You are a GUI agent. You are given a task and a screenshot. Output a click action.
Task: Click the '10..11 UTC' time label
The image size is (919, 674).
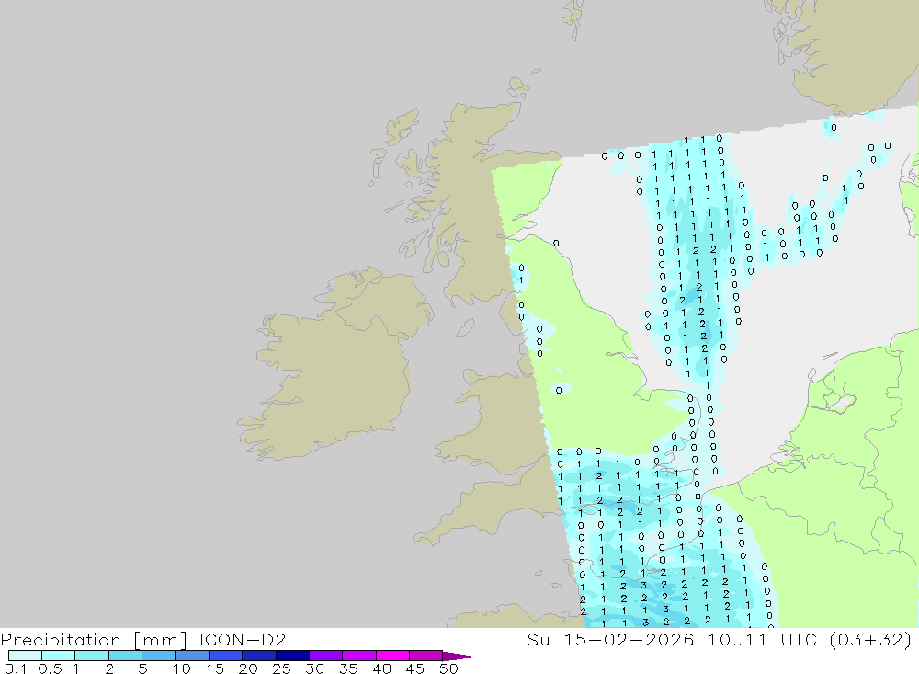[x=763, y=639]
